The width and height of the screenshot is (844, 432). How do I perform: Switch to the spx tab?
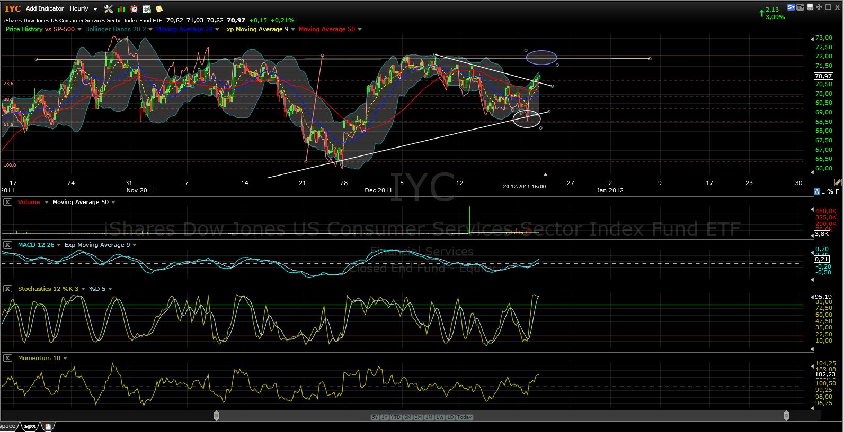[30, 426]
